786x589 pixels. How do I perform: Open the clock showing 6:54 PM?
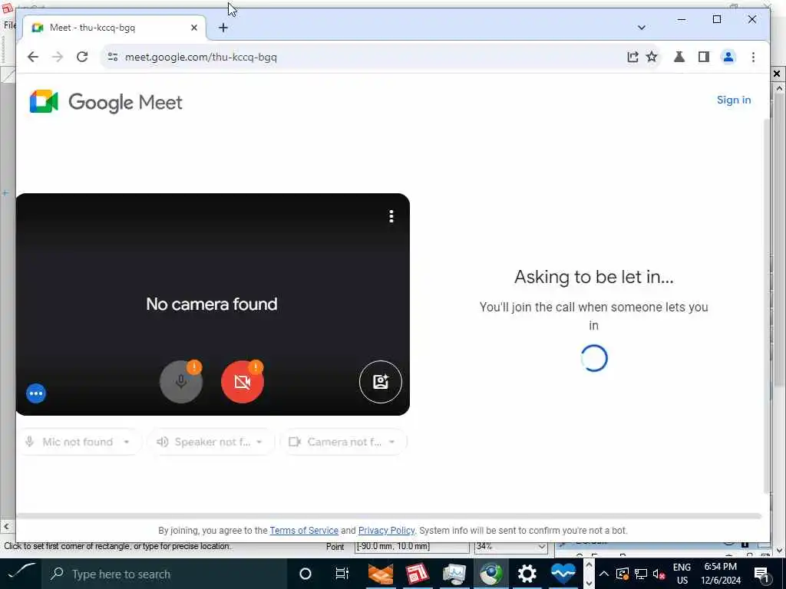720,574
